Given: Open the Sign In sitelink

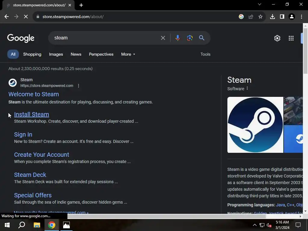Looking at the screenshot, I should pyautogui.click(x=23, y=134).
